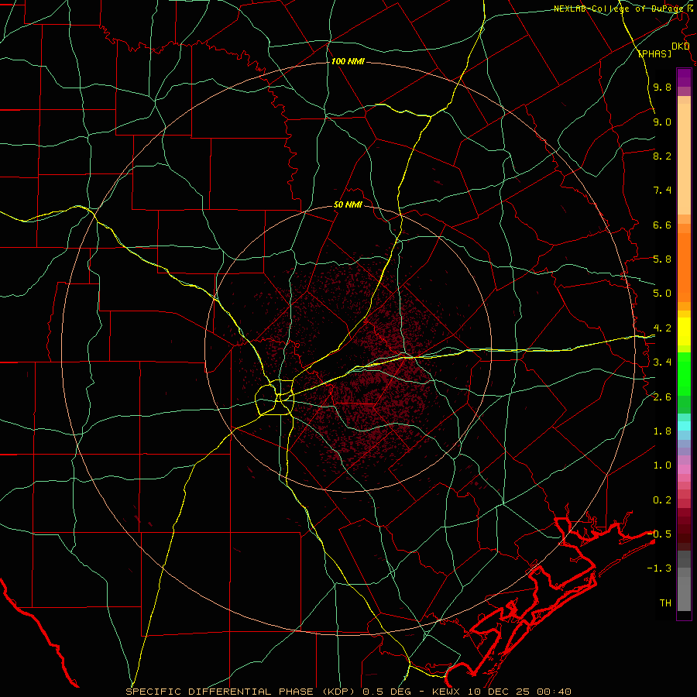
Task: Click the 0.2 scale value
Action: [662, 500]
